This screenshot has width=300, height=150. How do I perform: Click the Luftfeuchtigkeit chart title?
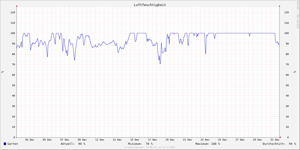click(x=150, y=5)
